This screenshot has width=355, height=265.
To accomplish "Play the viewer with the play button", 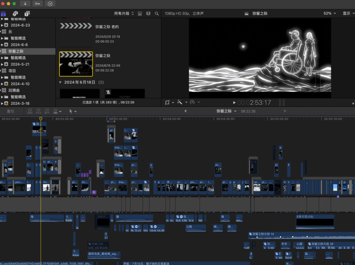I will (234, 103).
